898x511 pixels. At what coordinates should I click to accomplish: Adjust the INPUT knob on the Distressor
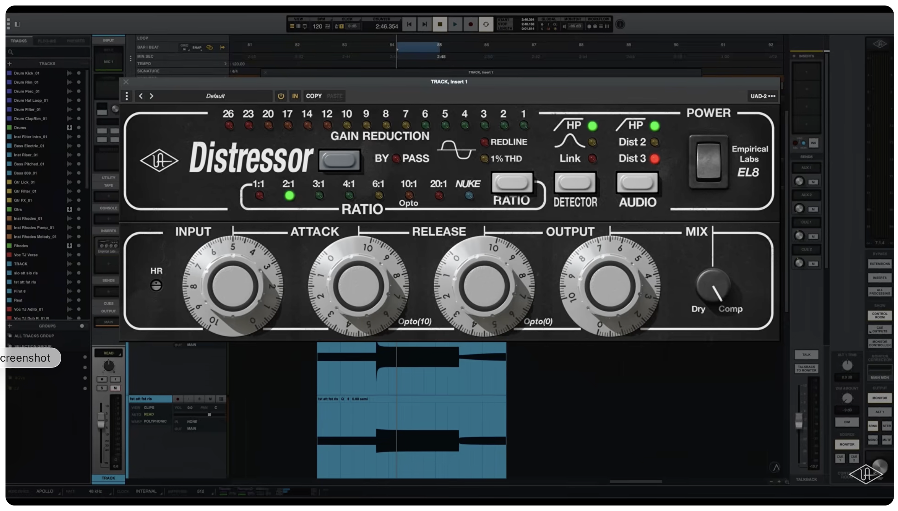[233, 286]
